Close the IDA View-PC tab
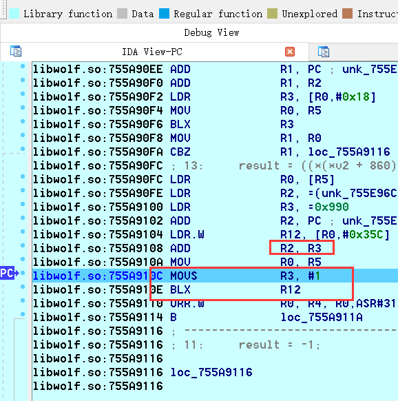This screenshot has height=401, width=398. tap(290, 52)
